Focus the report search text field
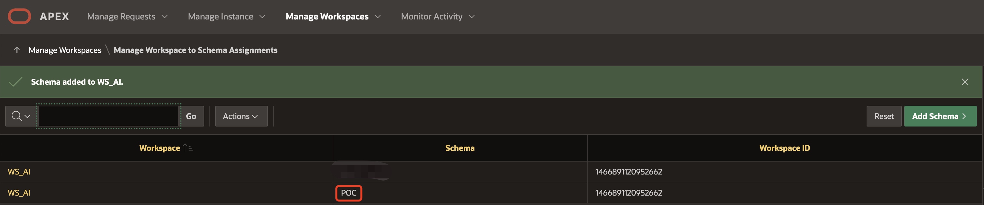Screen dimensions: 984x205 click(109, 116)
